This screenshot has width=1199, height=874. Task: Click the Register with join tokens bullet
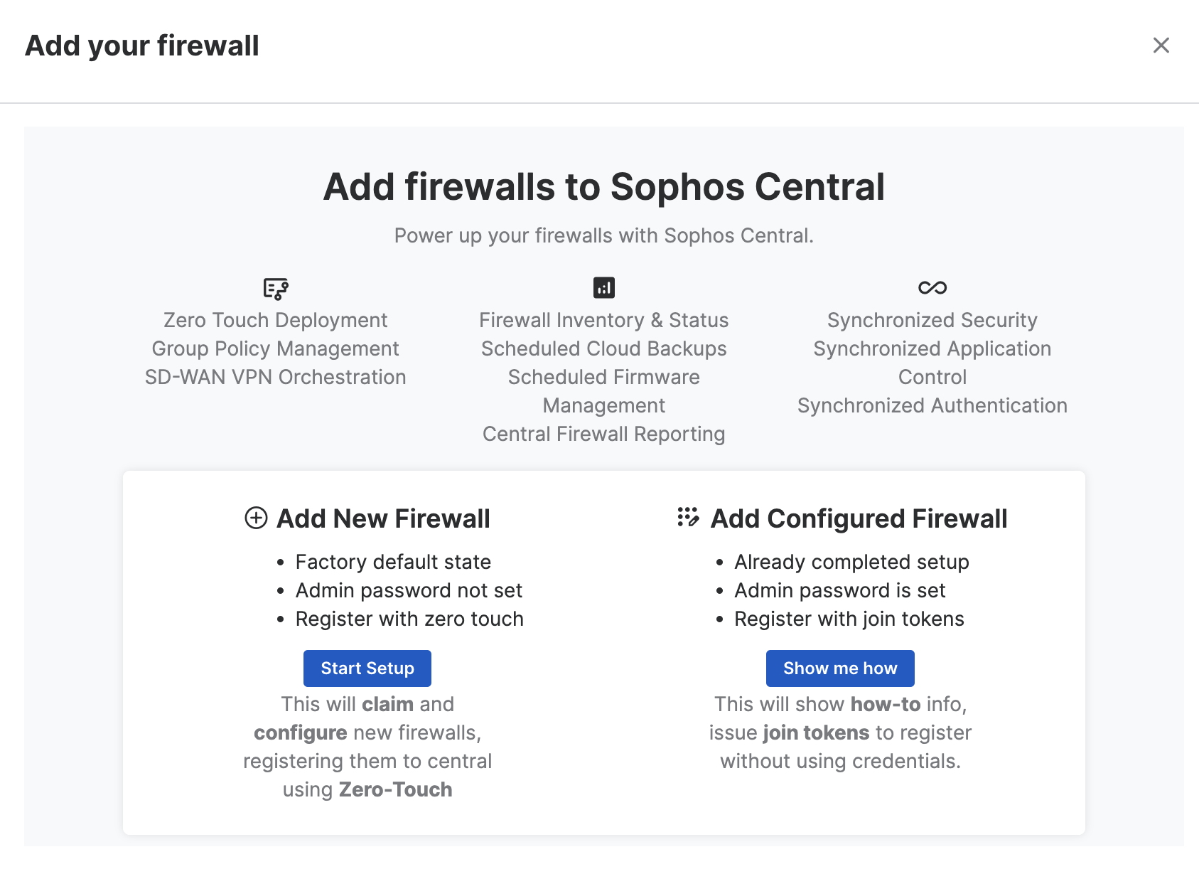pos(849,619)
